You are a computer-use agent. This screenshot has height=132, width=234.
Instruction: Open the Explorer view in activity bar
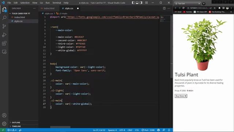(x=4, y=10)
